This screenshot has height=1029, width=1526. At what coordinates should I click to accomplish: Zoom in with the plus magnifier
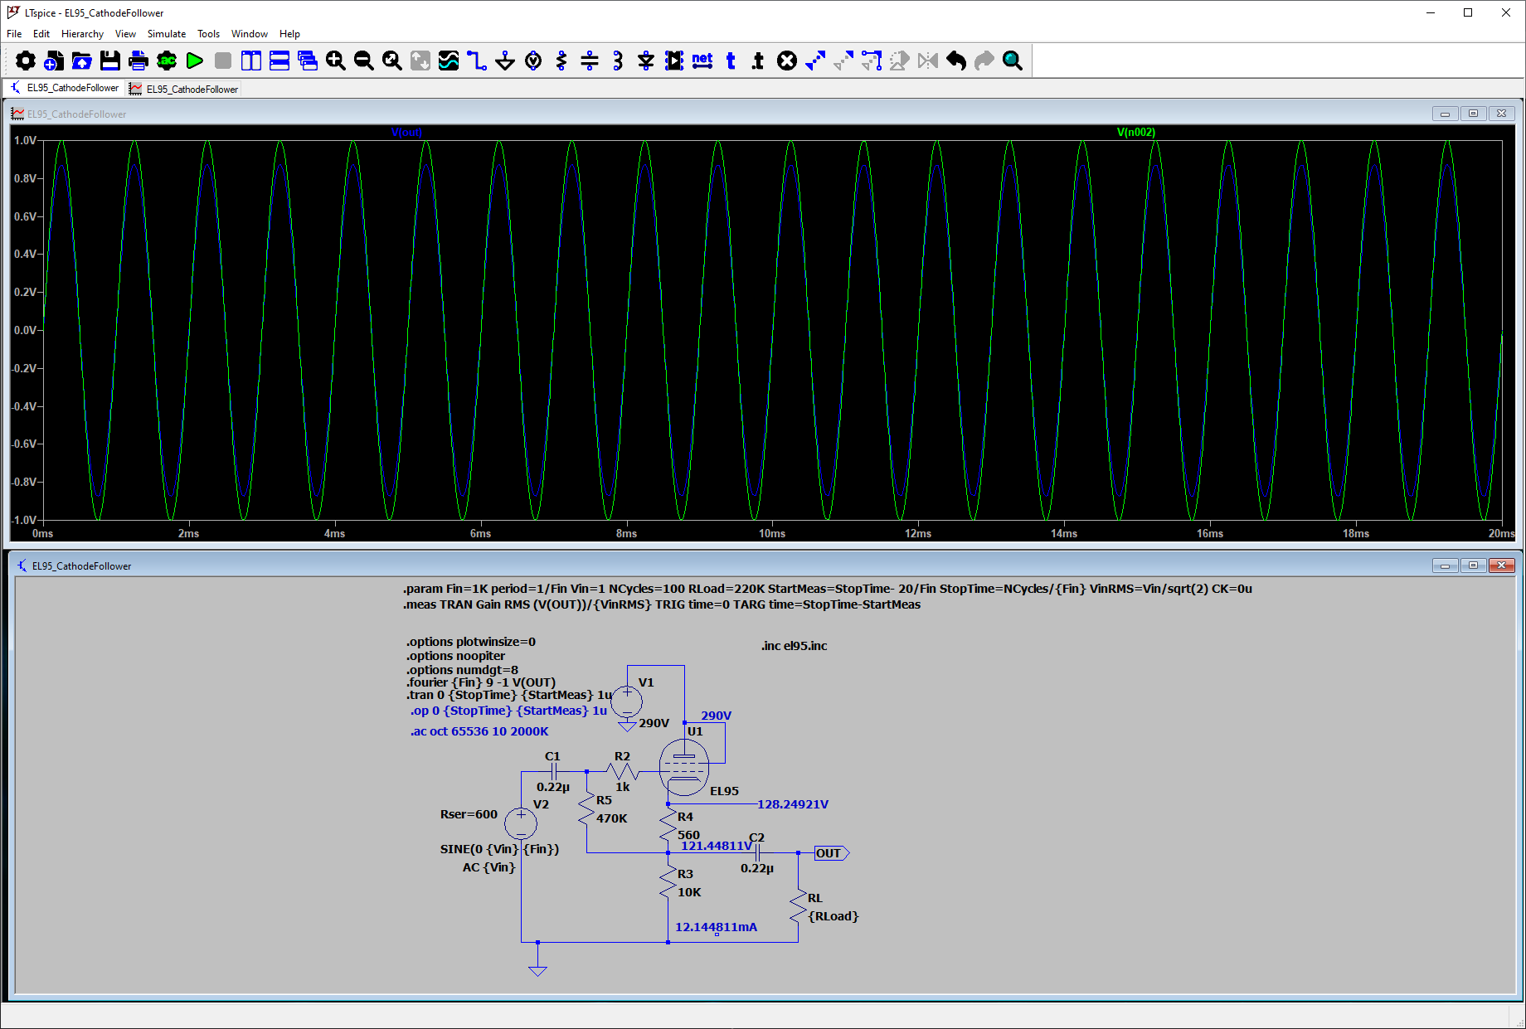click(336, 61)
